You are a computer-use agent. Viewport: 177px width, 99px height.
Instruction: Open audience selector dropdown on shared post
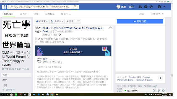60,62
